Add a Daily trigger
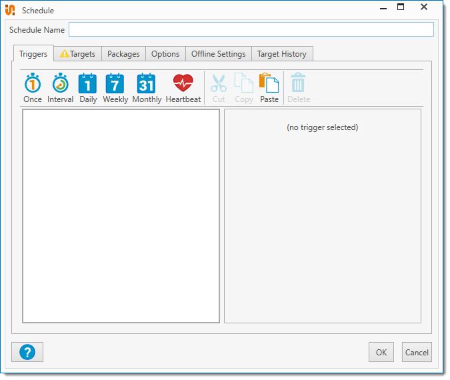This screenshot has width=450, height=380. (x=88, y=88)
